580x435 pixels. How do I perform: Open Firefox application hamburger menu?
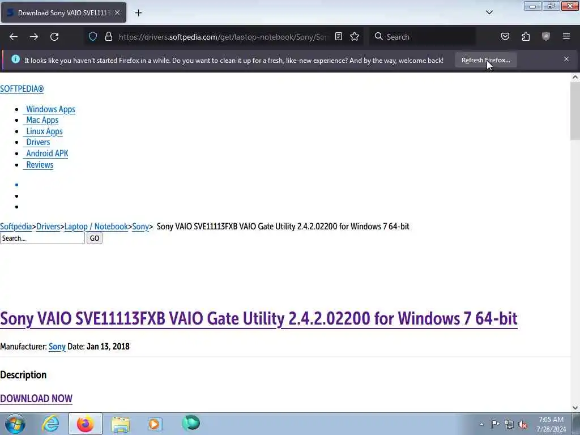(x=566, y=36)
